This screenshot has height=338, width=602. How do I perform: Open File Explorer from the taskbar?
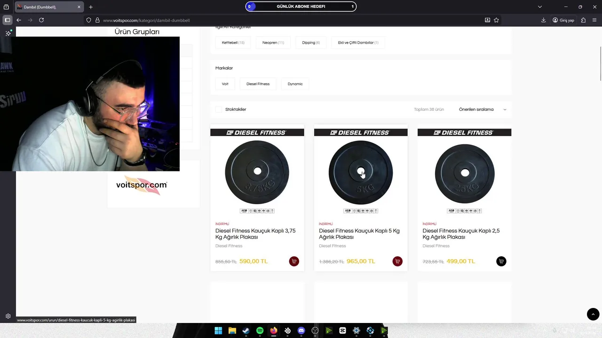click(x=232, y=330)
